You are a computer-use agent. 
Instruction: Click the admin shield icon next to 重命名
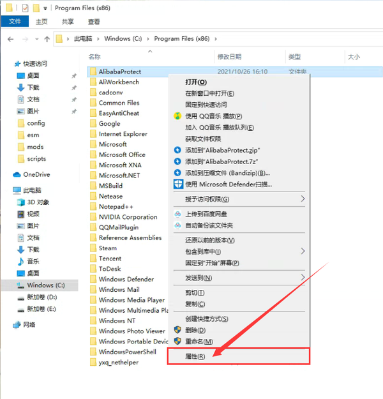(x=177, y=342)
